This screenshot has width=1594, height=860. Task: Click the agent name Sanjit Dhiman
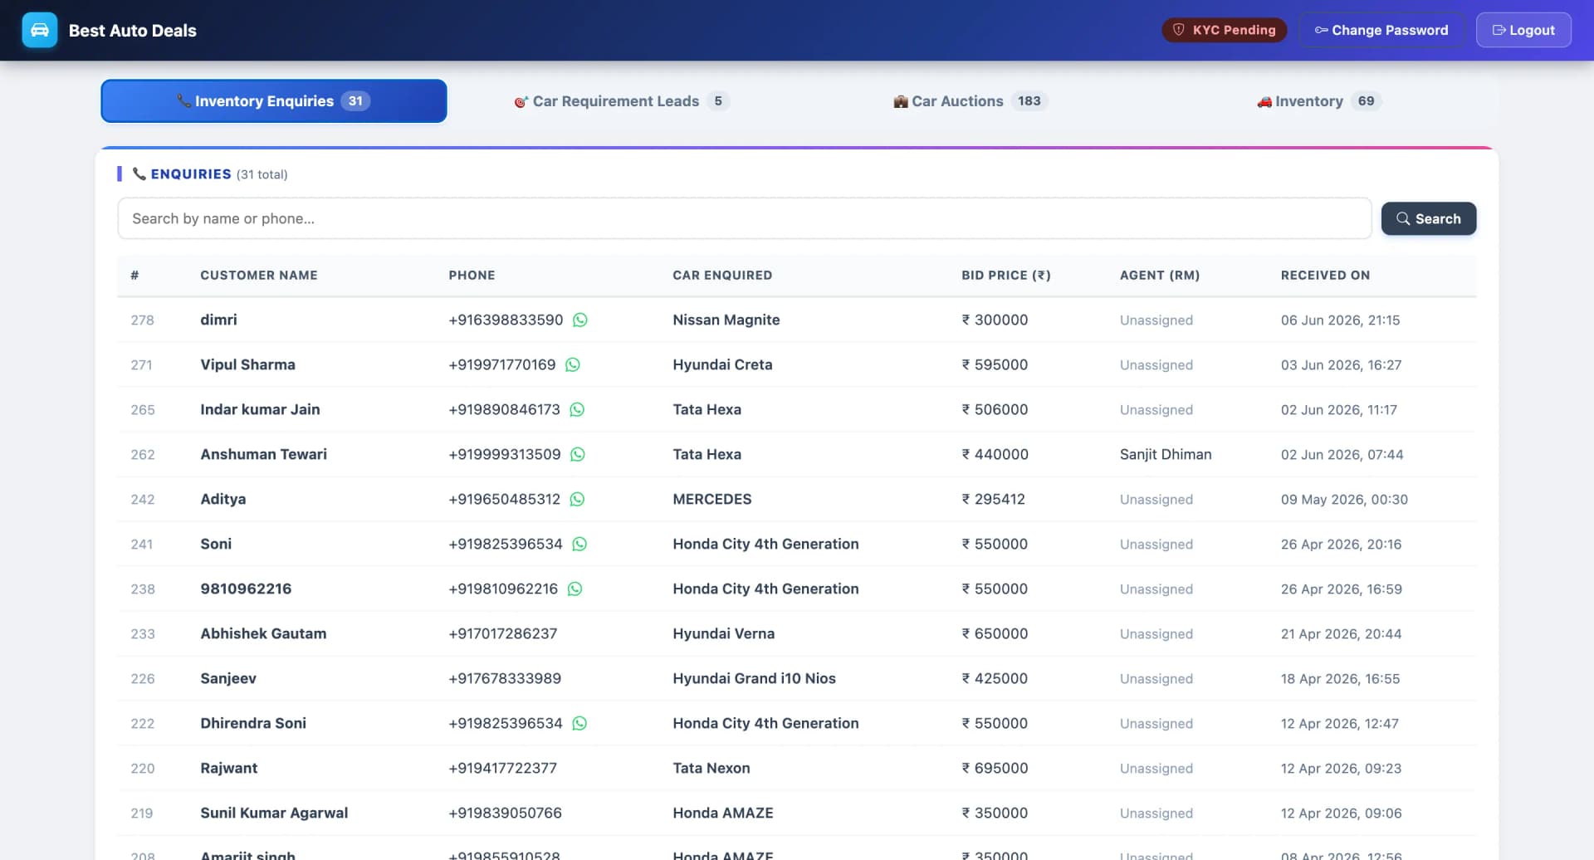(x=1166, y=454)
